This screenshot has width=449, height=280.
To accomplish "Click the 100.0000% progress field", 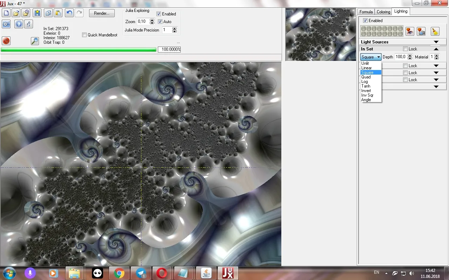I will coord(169,49).
